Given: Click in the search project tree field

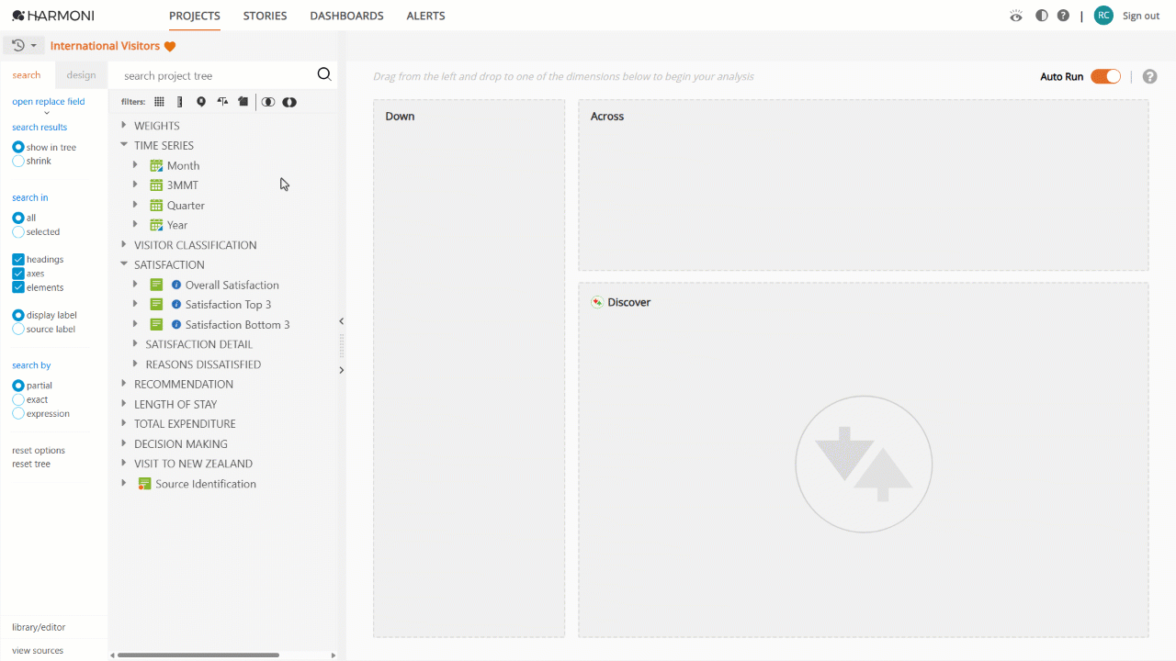Looking at the screenshot, I should tap(217, 76).
